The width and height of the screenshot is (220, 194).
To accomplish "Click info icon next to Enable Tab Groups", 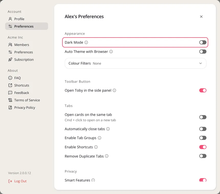I will click(x=100, y=138).
